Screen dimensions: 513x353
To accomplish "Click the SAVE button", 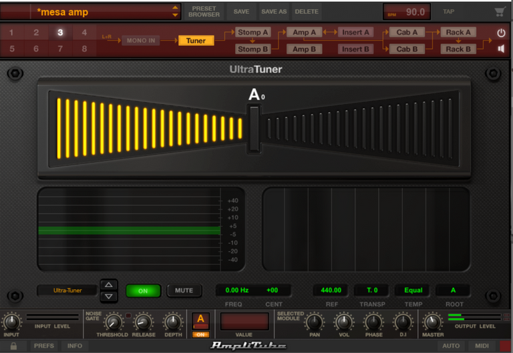I will (x=241, y=12).
